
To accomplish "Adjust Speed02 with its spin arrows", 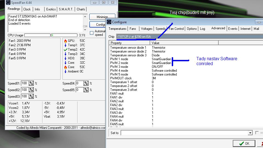I will 31,90.
